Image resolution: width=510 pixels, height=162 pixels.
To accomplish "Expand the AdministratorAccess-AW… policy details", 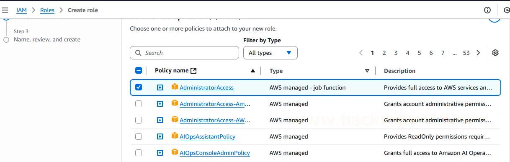I will pos(160,120).
